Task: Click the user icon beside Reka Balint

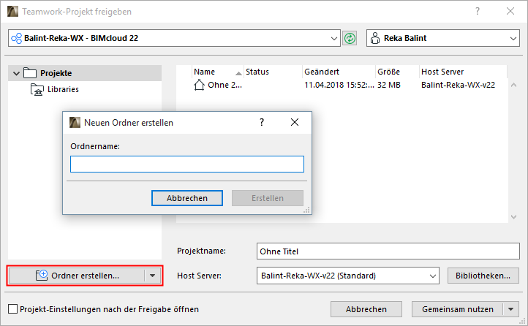Action: click(x=374, y=38)
